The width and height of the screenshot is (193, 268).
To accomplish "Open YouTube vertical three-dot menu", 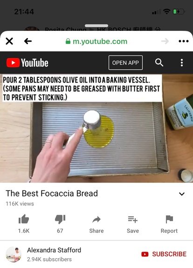I will 182,63.
